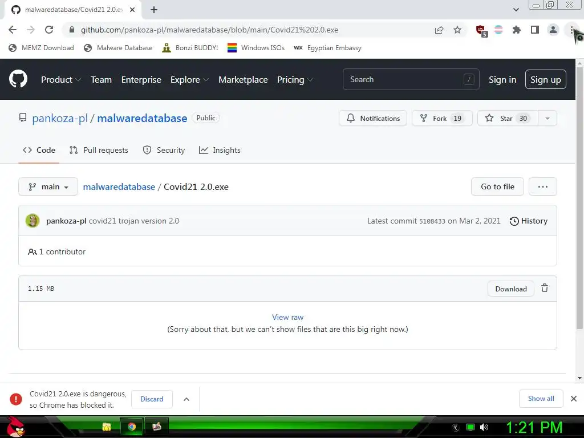Open commit 5108433 link

point(432,221)
